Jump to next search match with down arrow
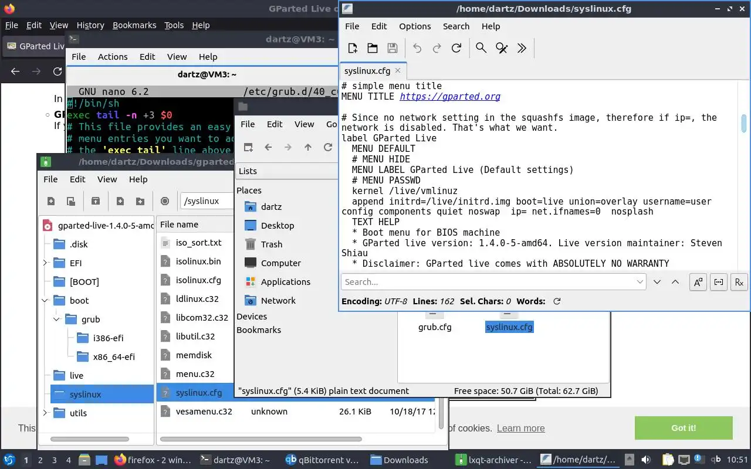The width and height of the screenshot is (751, 469). tap(657, 282)
